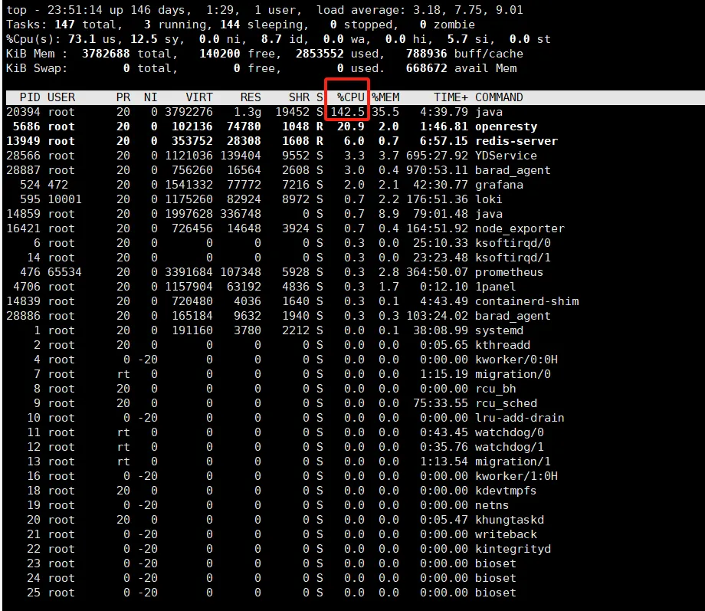The image size is (705, 611).
Task: Click the containerd-shim process name
Action: click(x=527, y=301)
